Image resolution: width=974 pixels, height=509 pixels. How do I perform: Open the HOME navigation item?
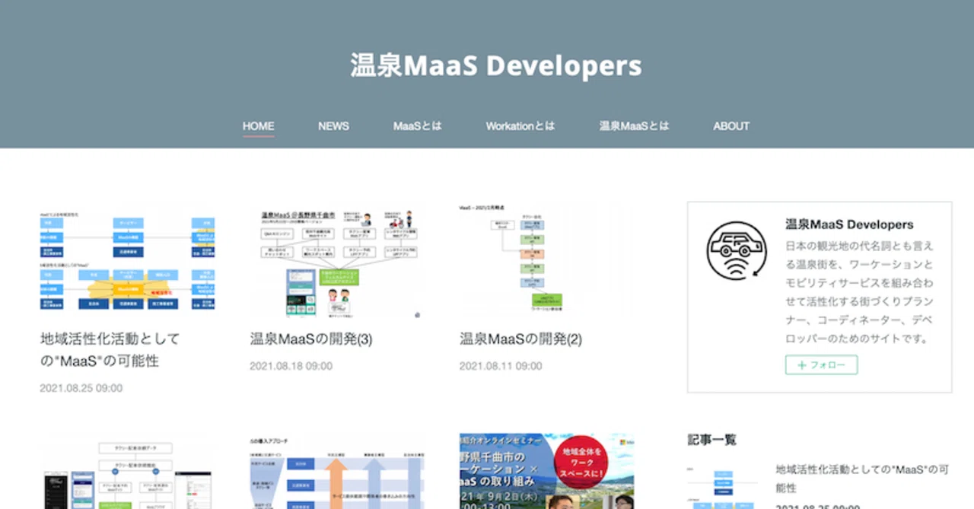point(259,126)
